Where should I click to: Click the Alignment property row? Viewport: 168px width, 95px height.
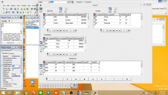(x=11, y=56)
